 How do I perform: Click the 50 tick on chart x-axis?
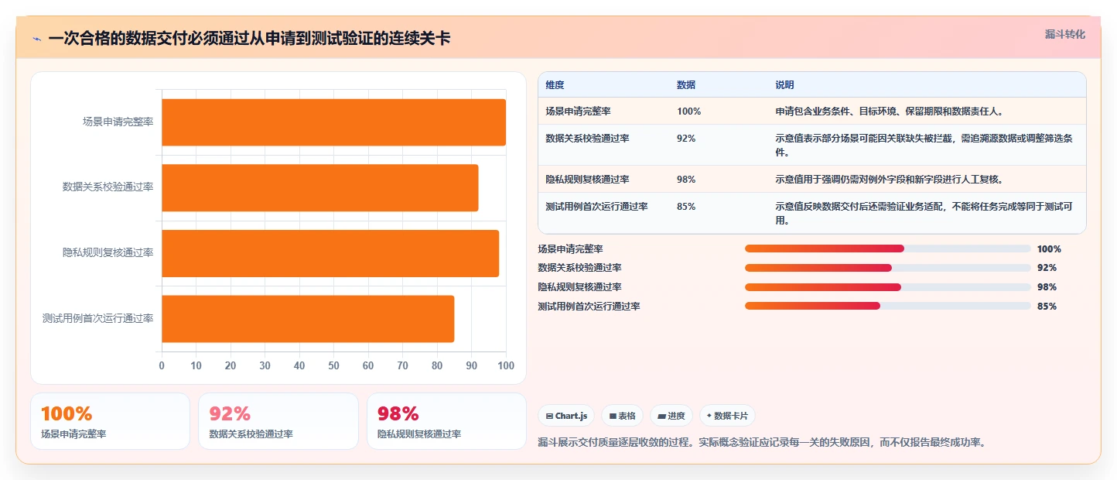333,365
